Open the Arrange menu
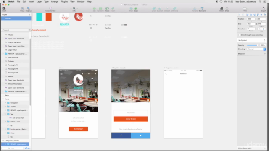Screen dimensions: 269x151 (x=55, y=2)
